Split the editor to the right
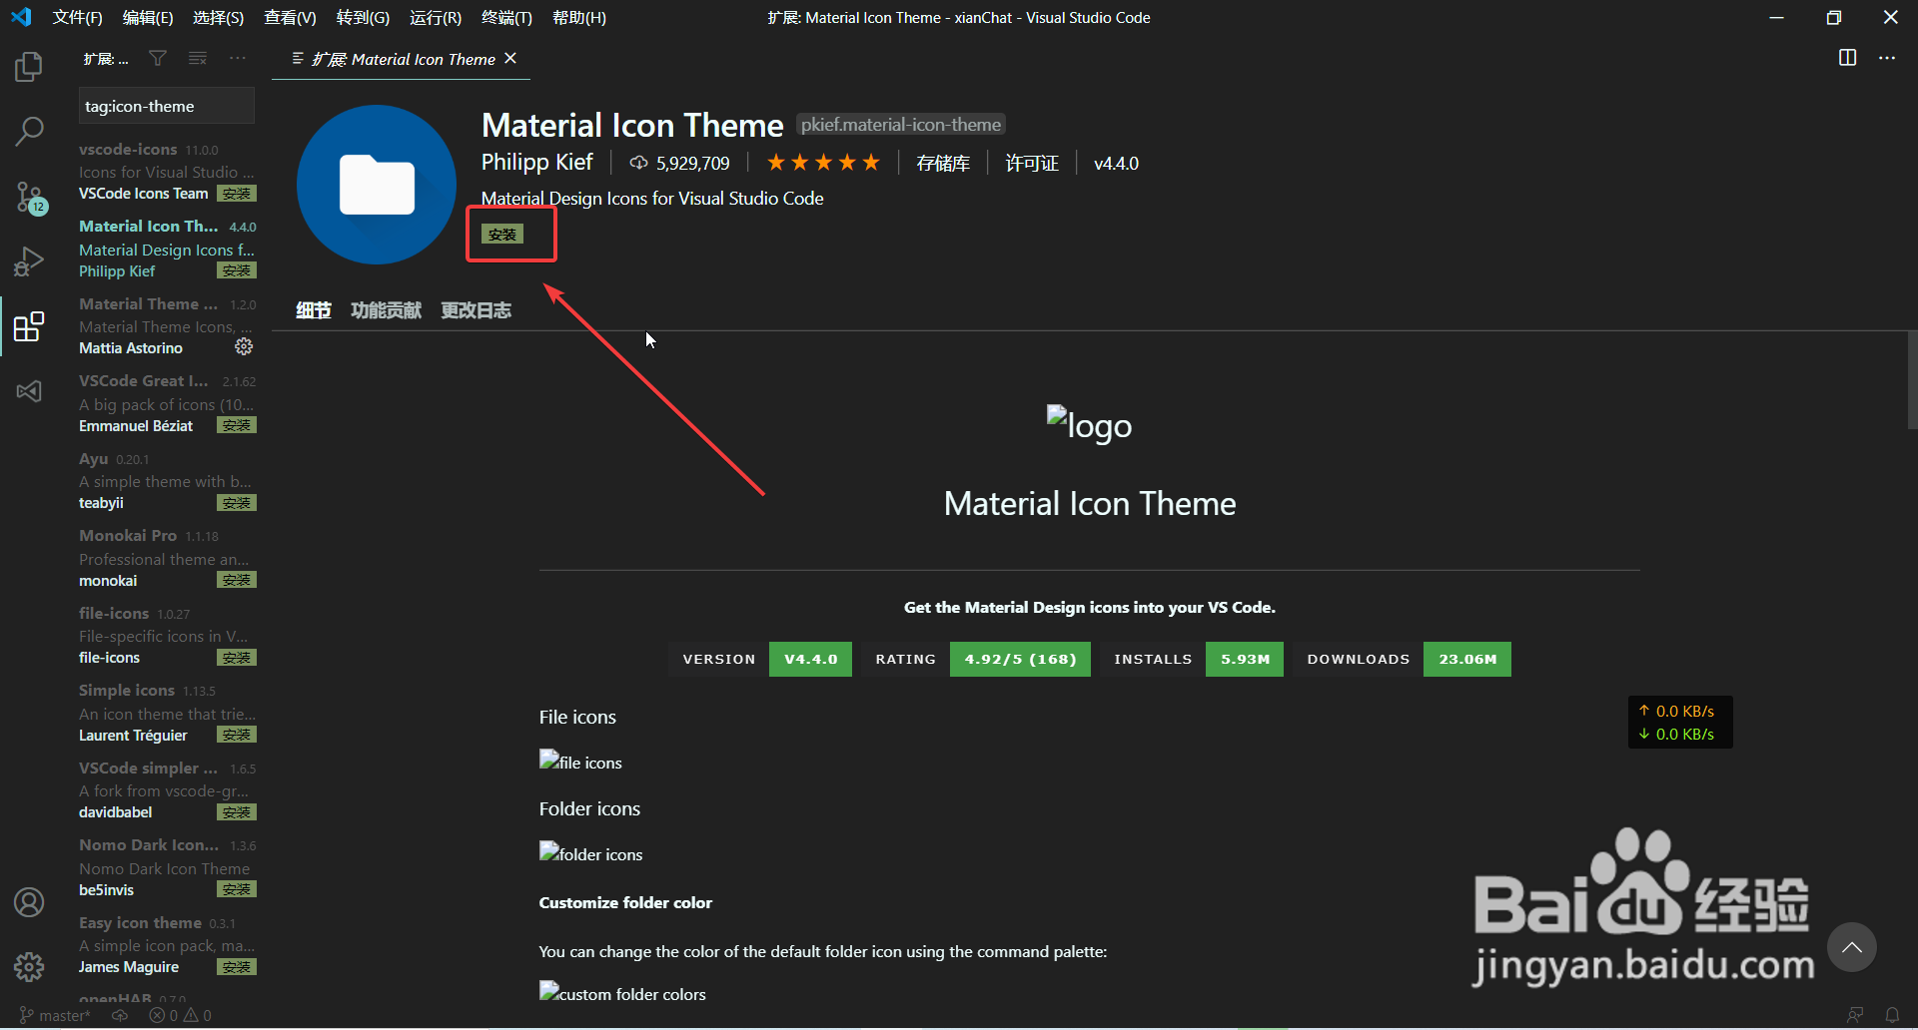This screenshot has height=1030, width=1918. coord(1848,58)
